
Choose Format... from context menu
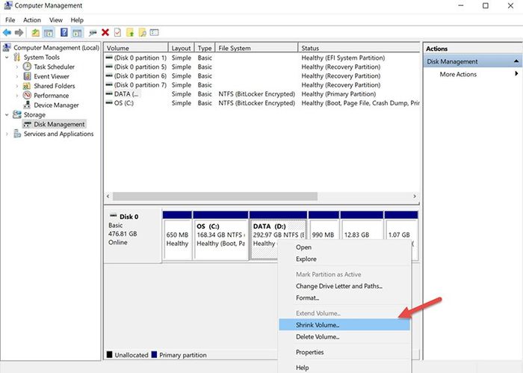point(344,298)
